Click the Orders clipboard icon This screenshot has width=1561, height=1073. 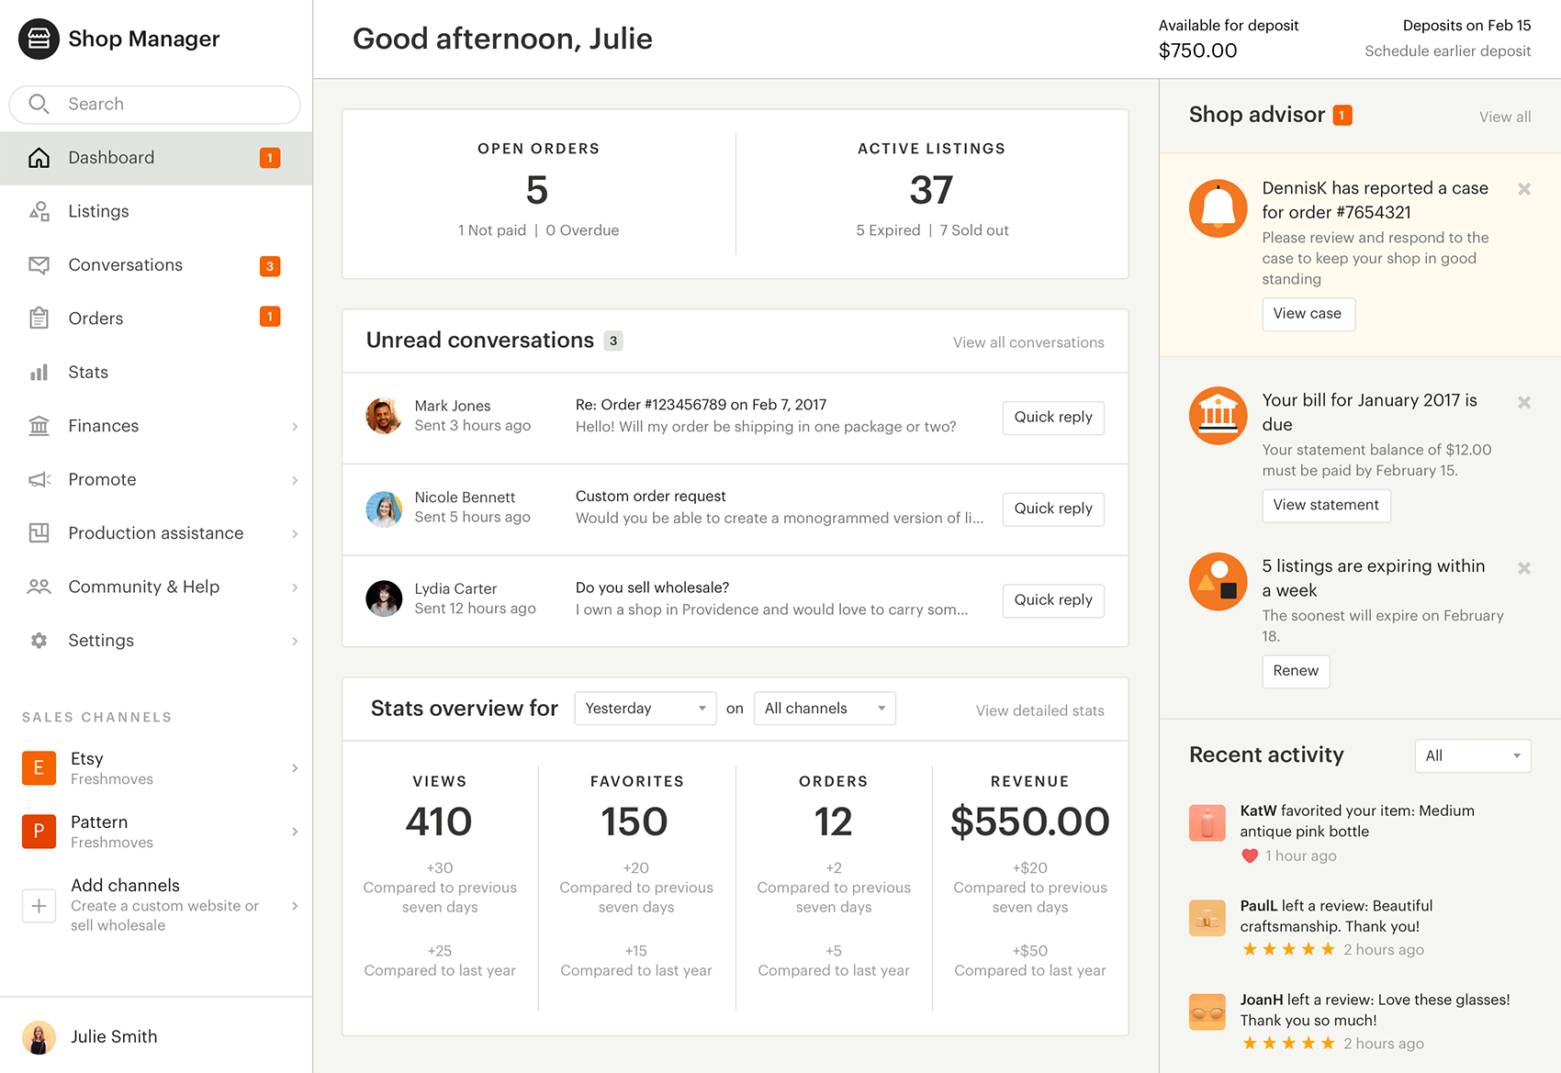coord(39,319)
